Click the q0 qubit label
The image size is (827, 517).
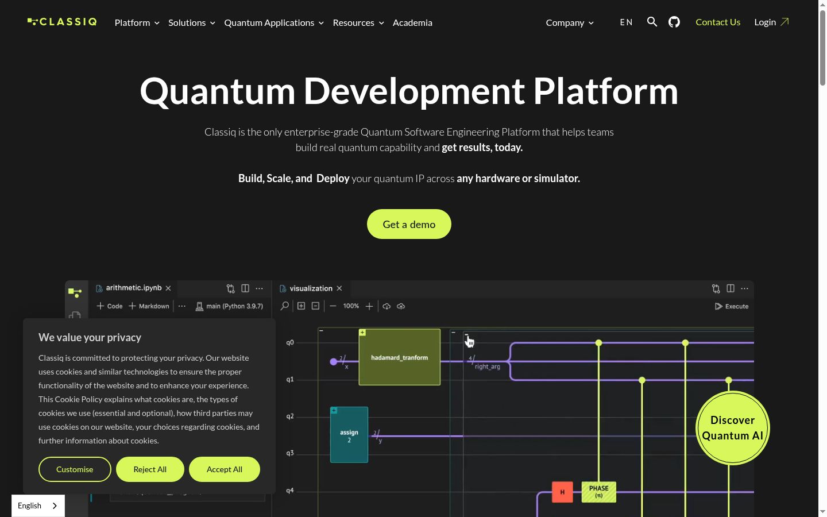(290, 342)
